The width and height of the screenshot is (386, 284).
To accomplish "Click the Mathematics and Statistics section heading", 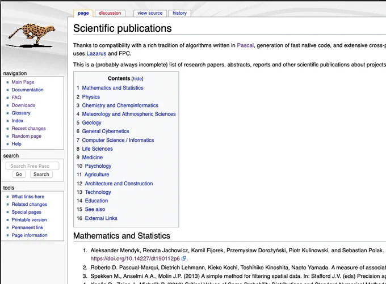I will point(121,236).
